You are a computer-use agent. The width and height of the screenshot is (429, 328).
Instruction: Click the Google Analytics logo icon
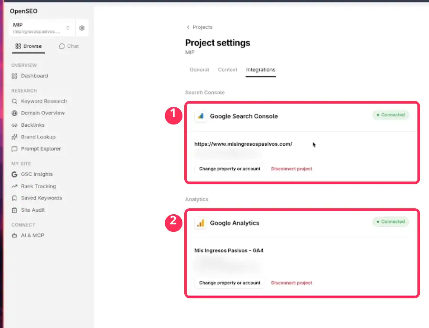tap(201, 223)
